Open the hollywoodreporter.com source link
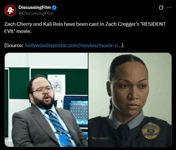Screen dimensions: 176x150 coord(73,46)
